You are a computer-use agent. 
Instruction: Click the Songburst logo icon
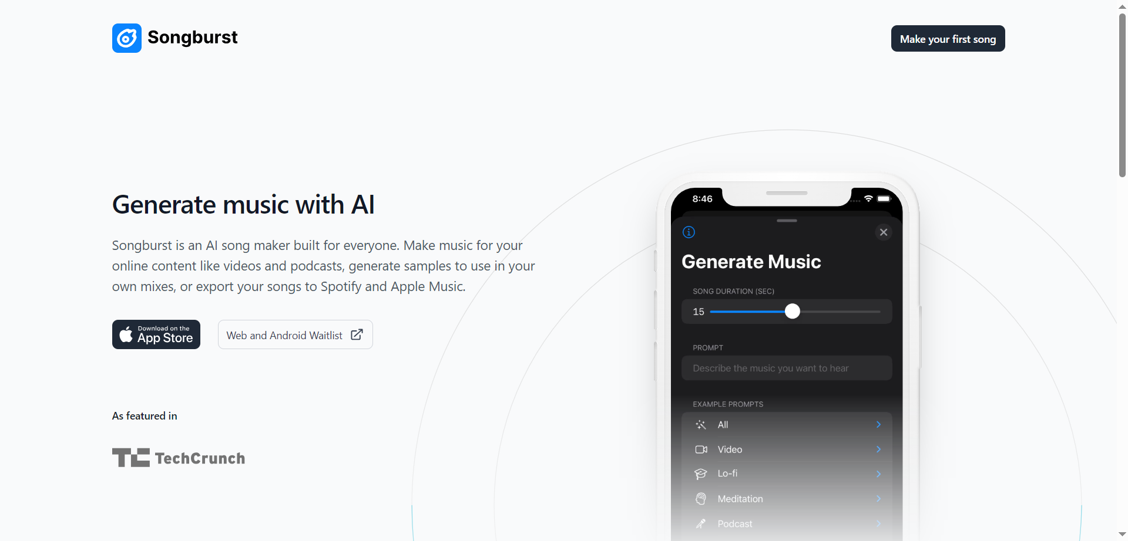[x=127, y=38]
